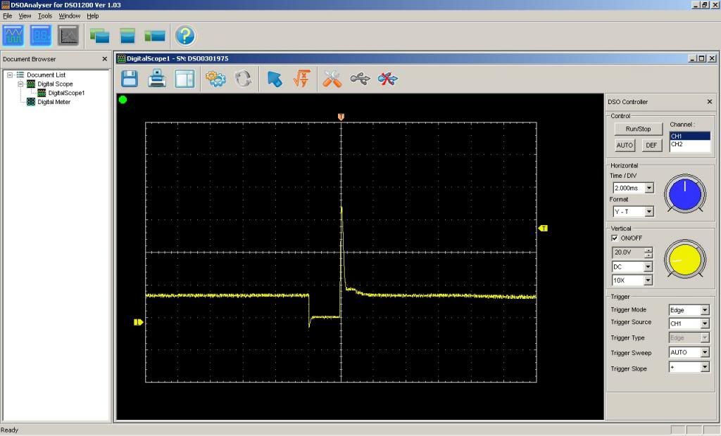Select DigitalScope1 in document tree
721x436 pixels.
pyautogui.click(x=66, y=93)
